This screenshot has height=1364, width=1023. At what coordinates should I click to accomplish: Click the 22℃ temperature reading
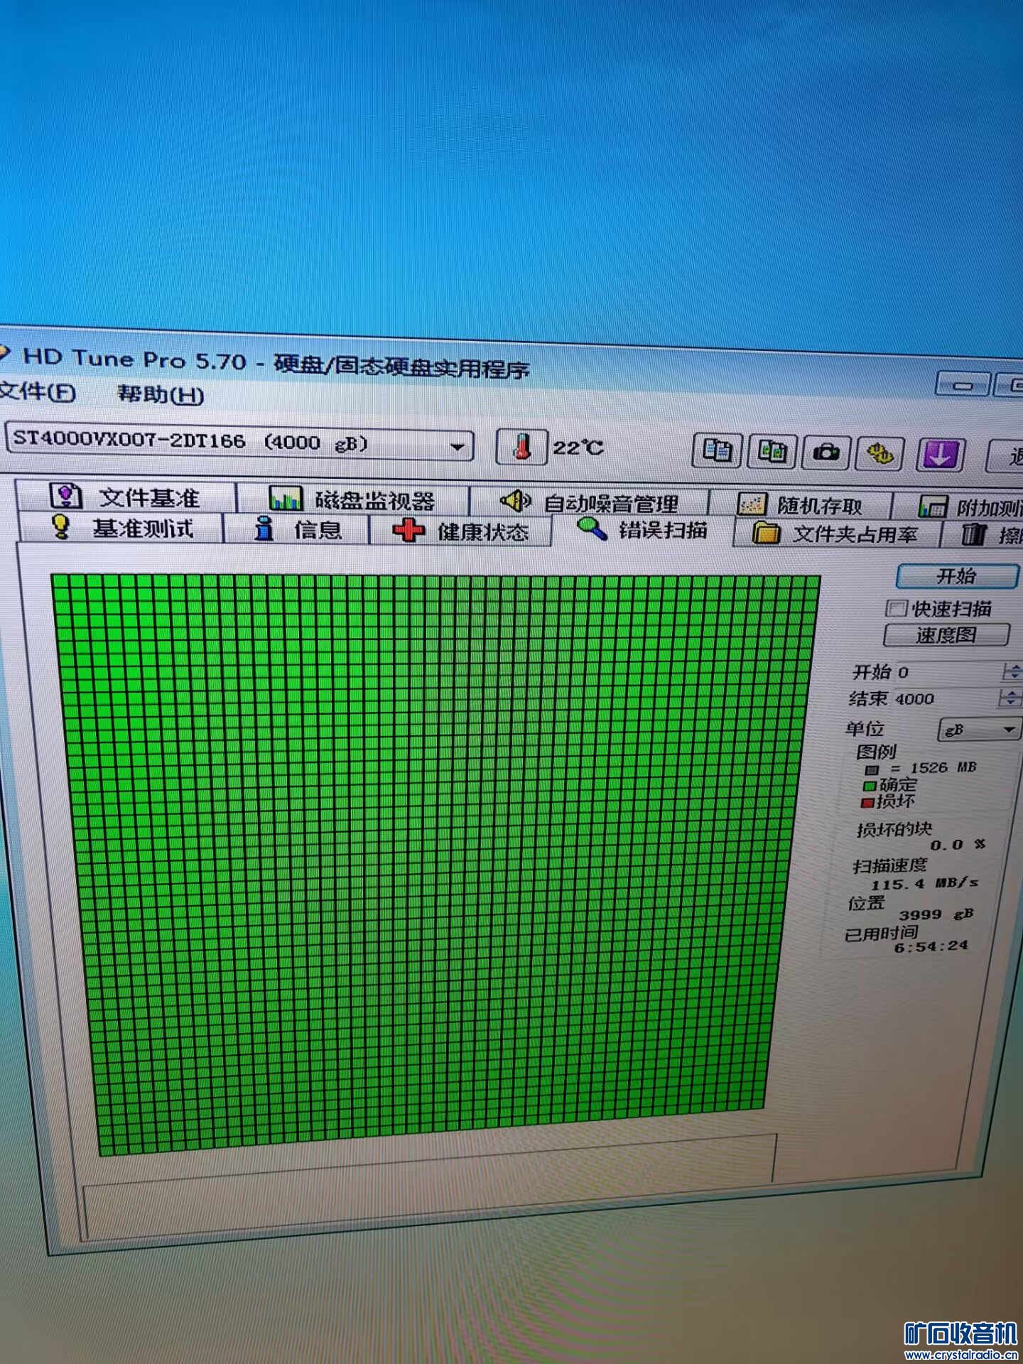coord(578,448)
